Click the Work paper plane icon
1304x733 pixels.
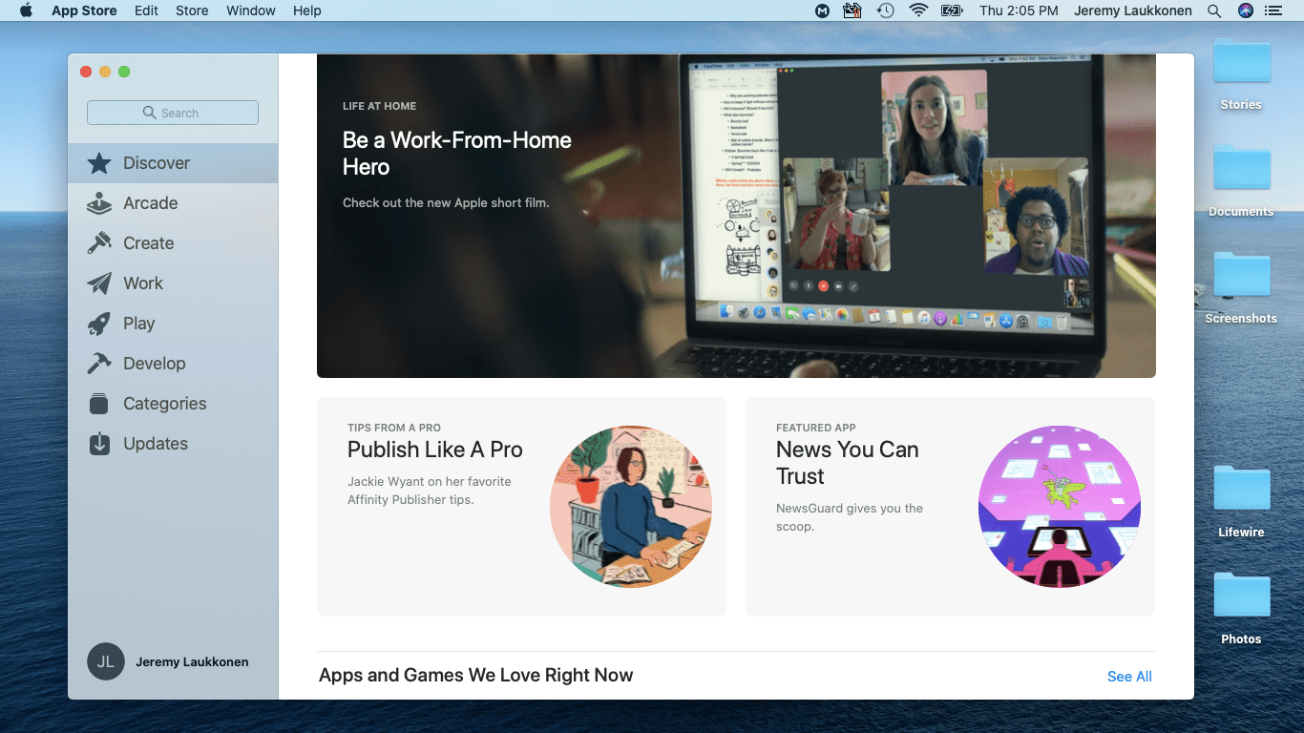click(x=99, y=283)
